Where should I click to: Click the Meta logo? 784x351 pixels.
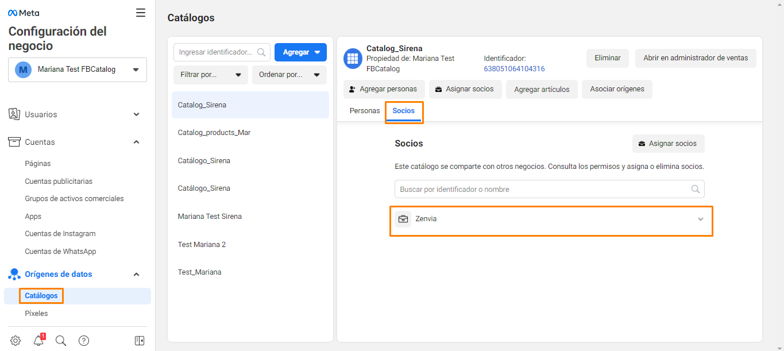tap(24, 13)
